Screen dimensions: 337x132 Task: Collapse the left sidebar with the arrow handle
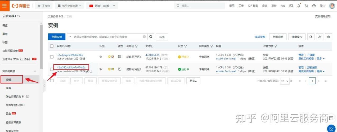click(44, 85)
